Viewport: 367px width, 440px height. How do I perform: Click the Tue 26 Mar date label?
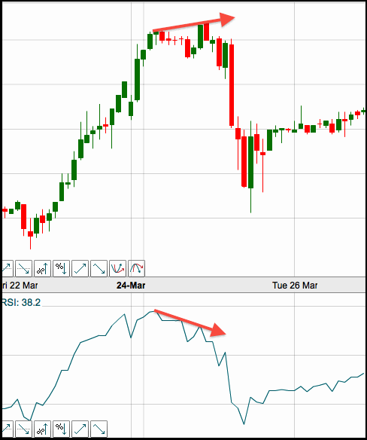(295, 286)
